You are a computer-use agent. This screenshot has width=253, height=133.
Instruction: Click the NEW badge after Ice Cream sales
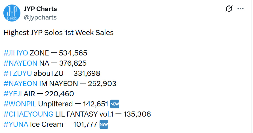[104, 125]
